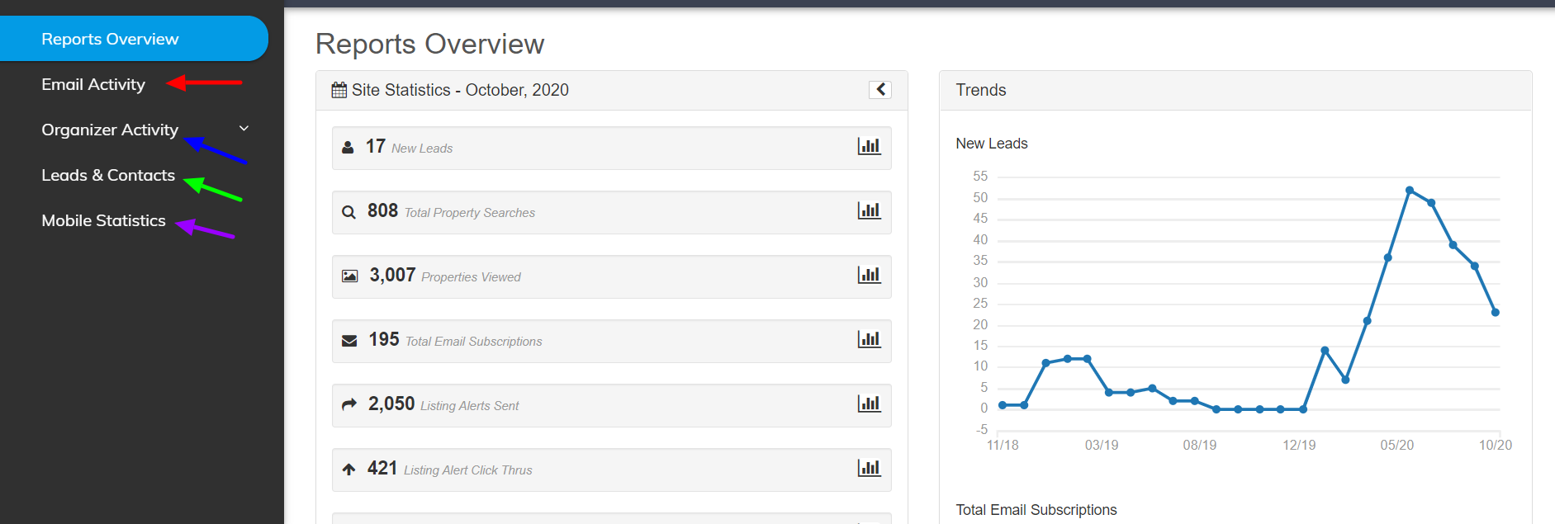Screen dimensions: 1555x524
Task: Click the up arrow icon on Listing Alert Click Thrus
Action: tap(348, 469)
